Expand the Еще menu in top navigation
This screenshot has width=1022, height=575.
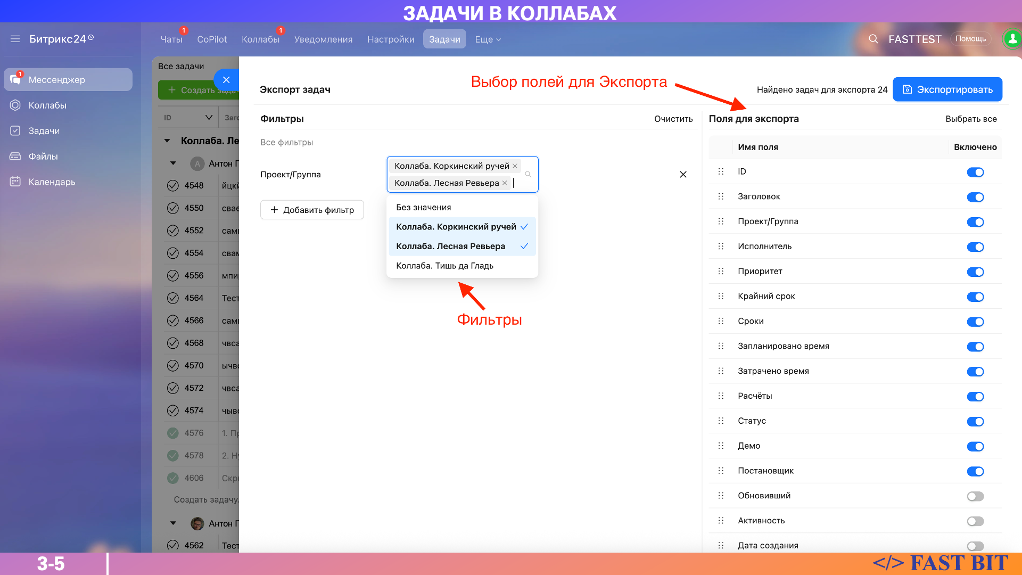(488, 39)
